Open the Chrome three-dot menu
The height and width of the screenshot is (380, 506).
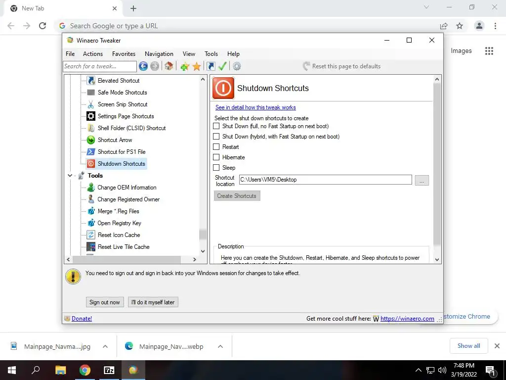[495, 26]
